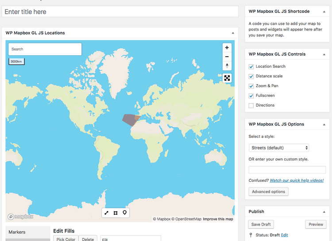Select the line drawing tool
This screenshot has width=332, height=241.
106,213
